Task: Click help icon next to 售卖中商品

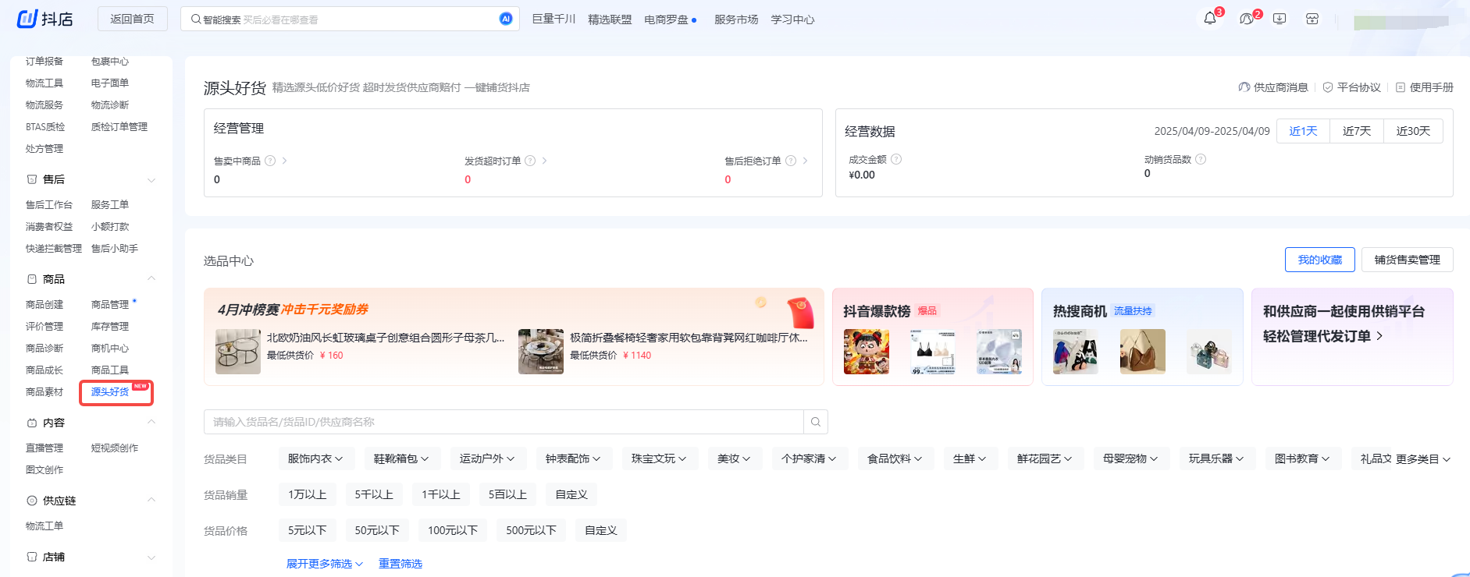Action: coord(270,161)
